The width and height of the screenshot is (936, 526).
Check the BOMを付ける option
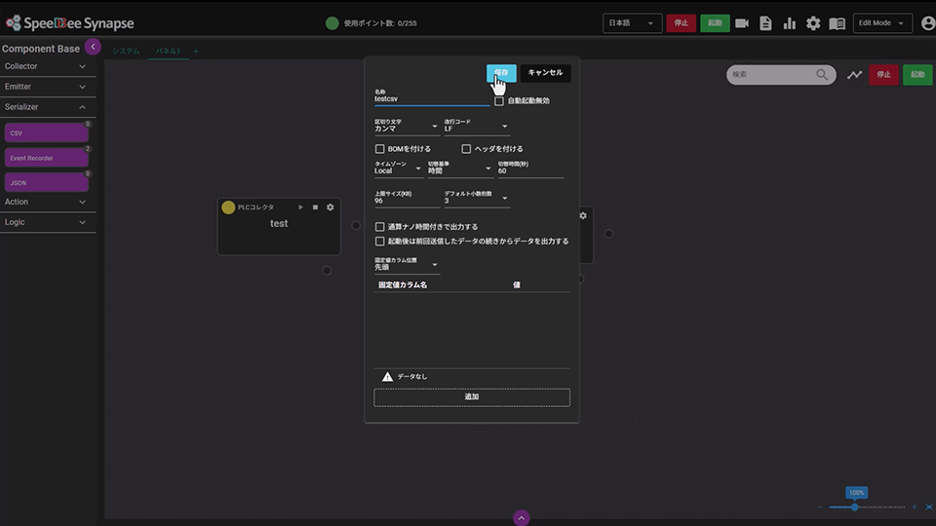point(380,149)
